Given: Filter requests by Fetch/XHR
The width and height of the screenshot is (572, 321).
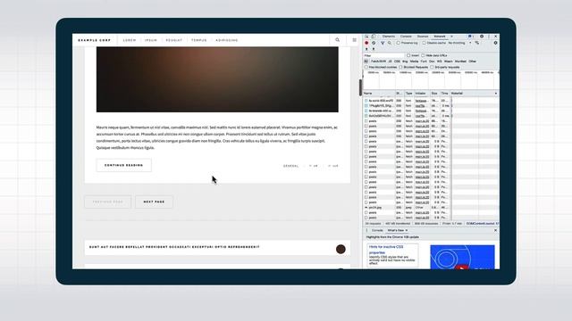Looking at the screenshot, I should point(378,62).
